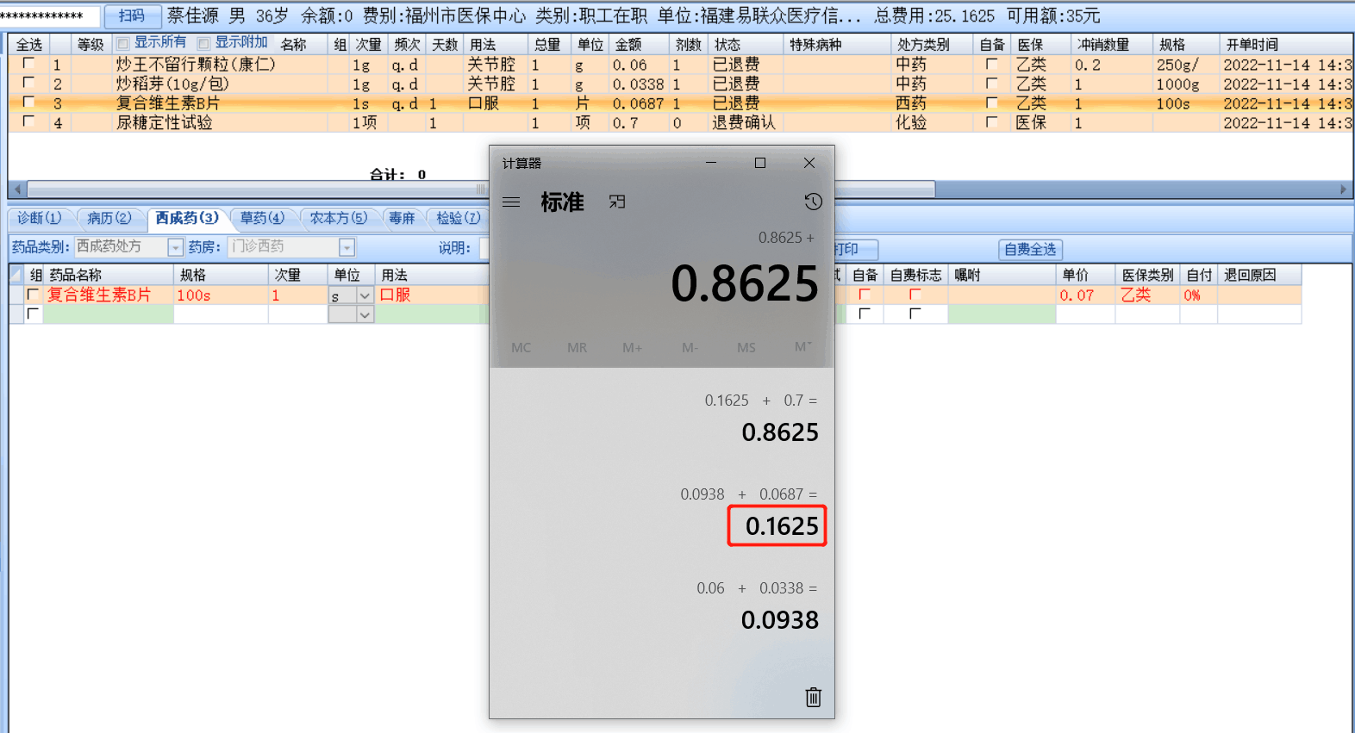Tick the checkbox for 炒王不留行颗粒 row

coord(28,64)
